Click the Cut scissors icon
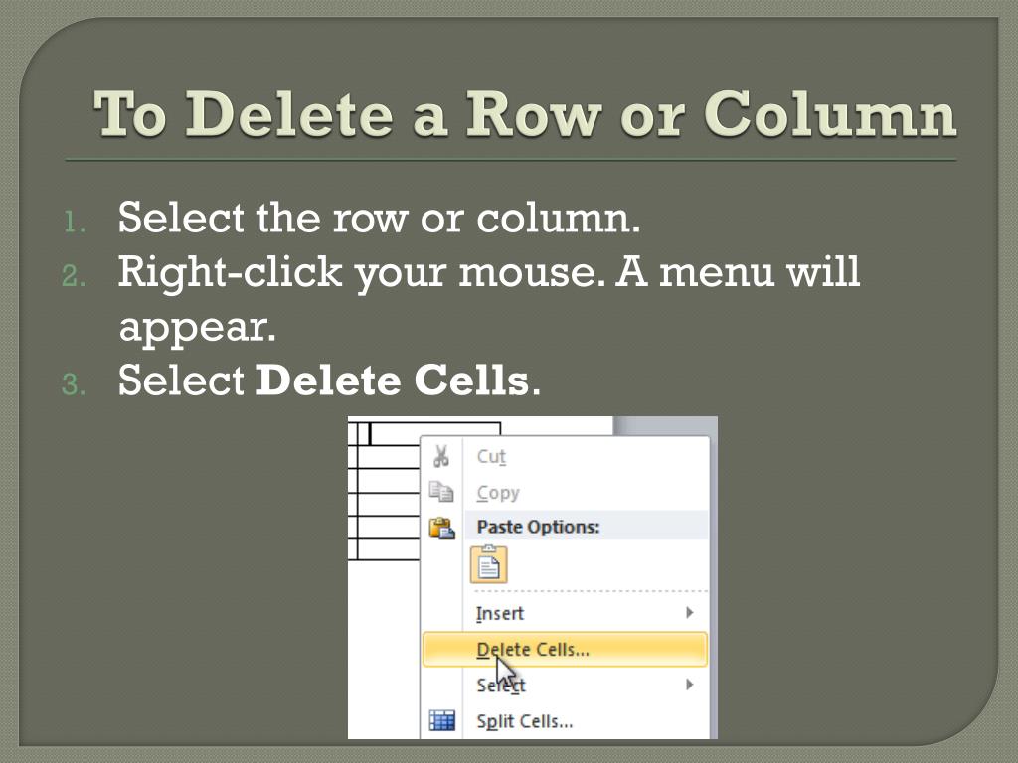Image resolution: width=1018 pixels, height=763 pixels. [x=441, y=456]
